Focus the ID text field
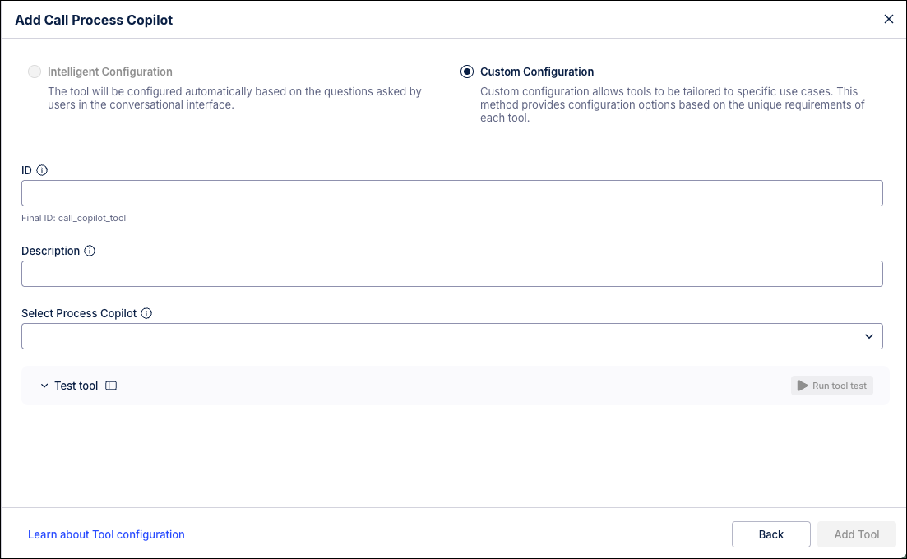This screenshot has height=559, width=907. (x=451, y=193)
